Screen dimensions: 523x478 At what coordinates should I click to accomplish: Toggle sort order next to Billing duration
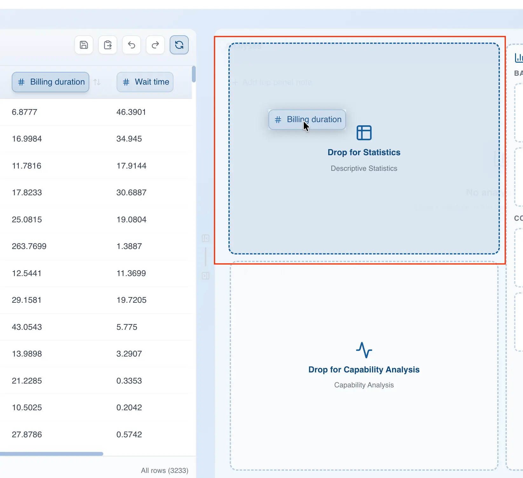pos(97,82)
